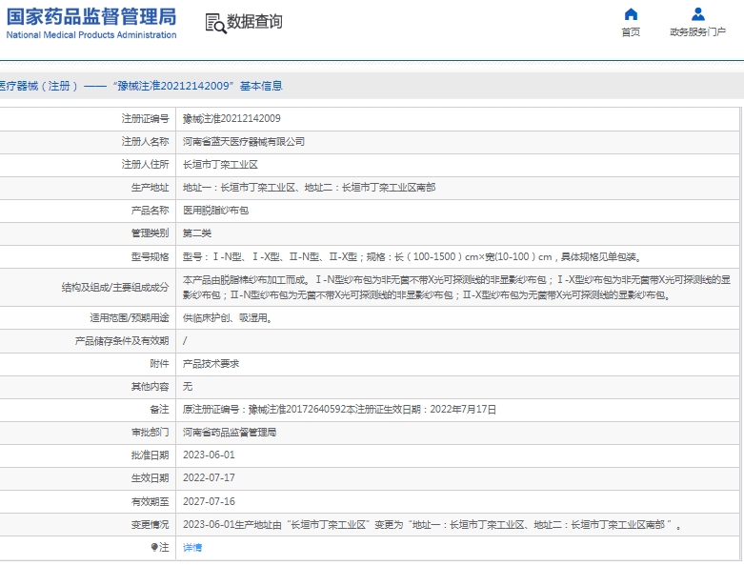
Task: Click the 注册人名称 row label
Action: (x=145, y=141)
